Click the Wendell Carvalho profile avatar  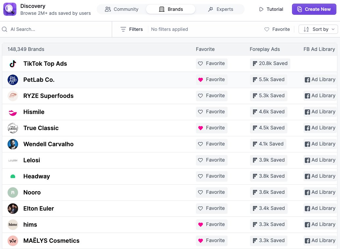point(13,144)
